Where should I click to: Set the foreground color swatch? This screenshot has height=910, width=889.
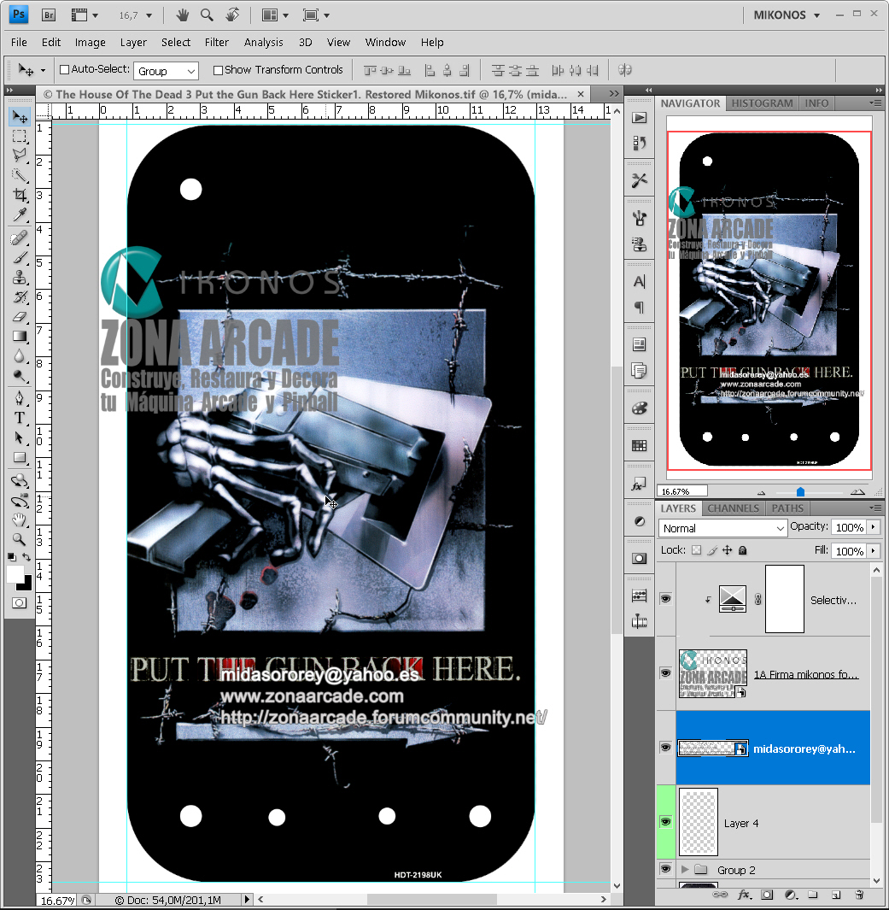click(15, 573)
